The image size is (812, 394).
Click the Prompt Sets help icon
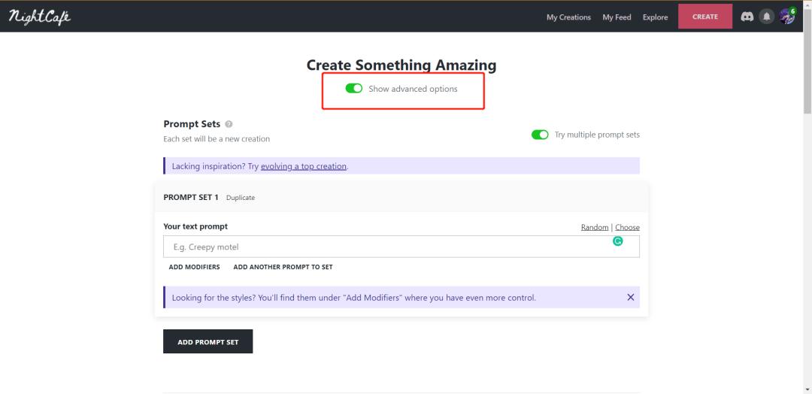tap(229, 124)
